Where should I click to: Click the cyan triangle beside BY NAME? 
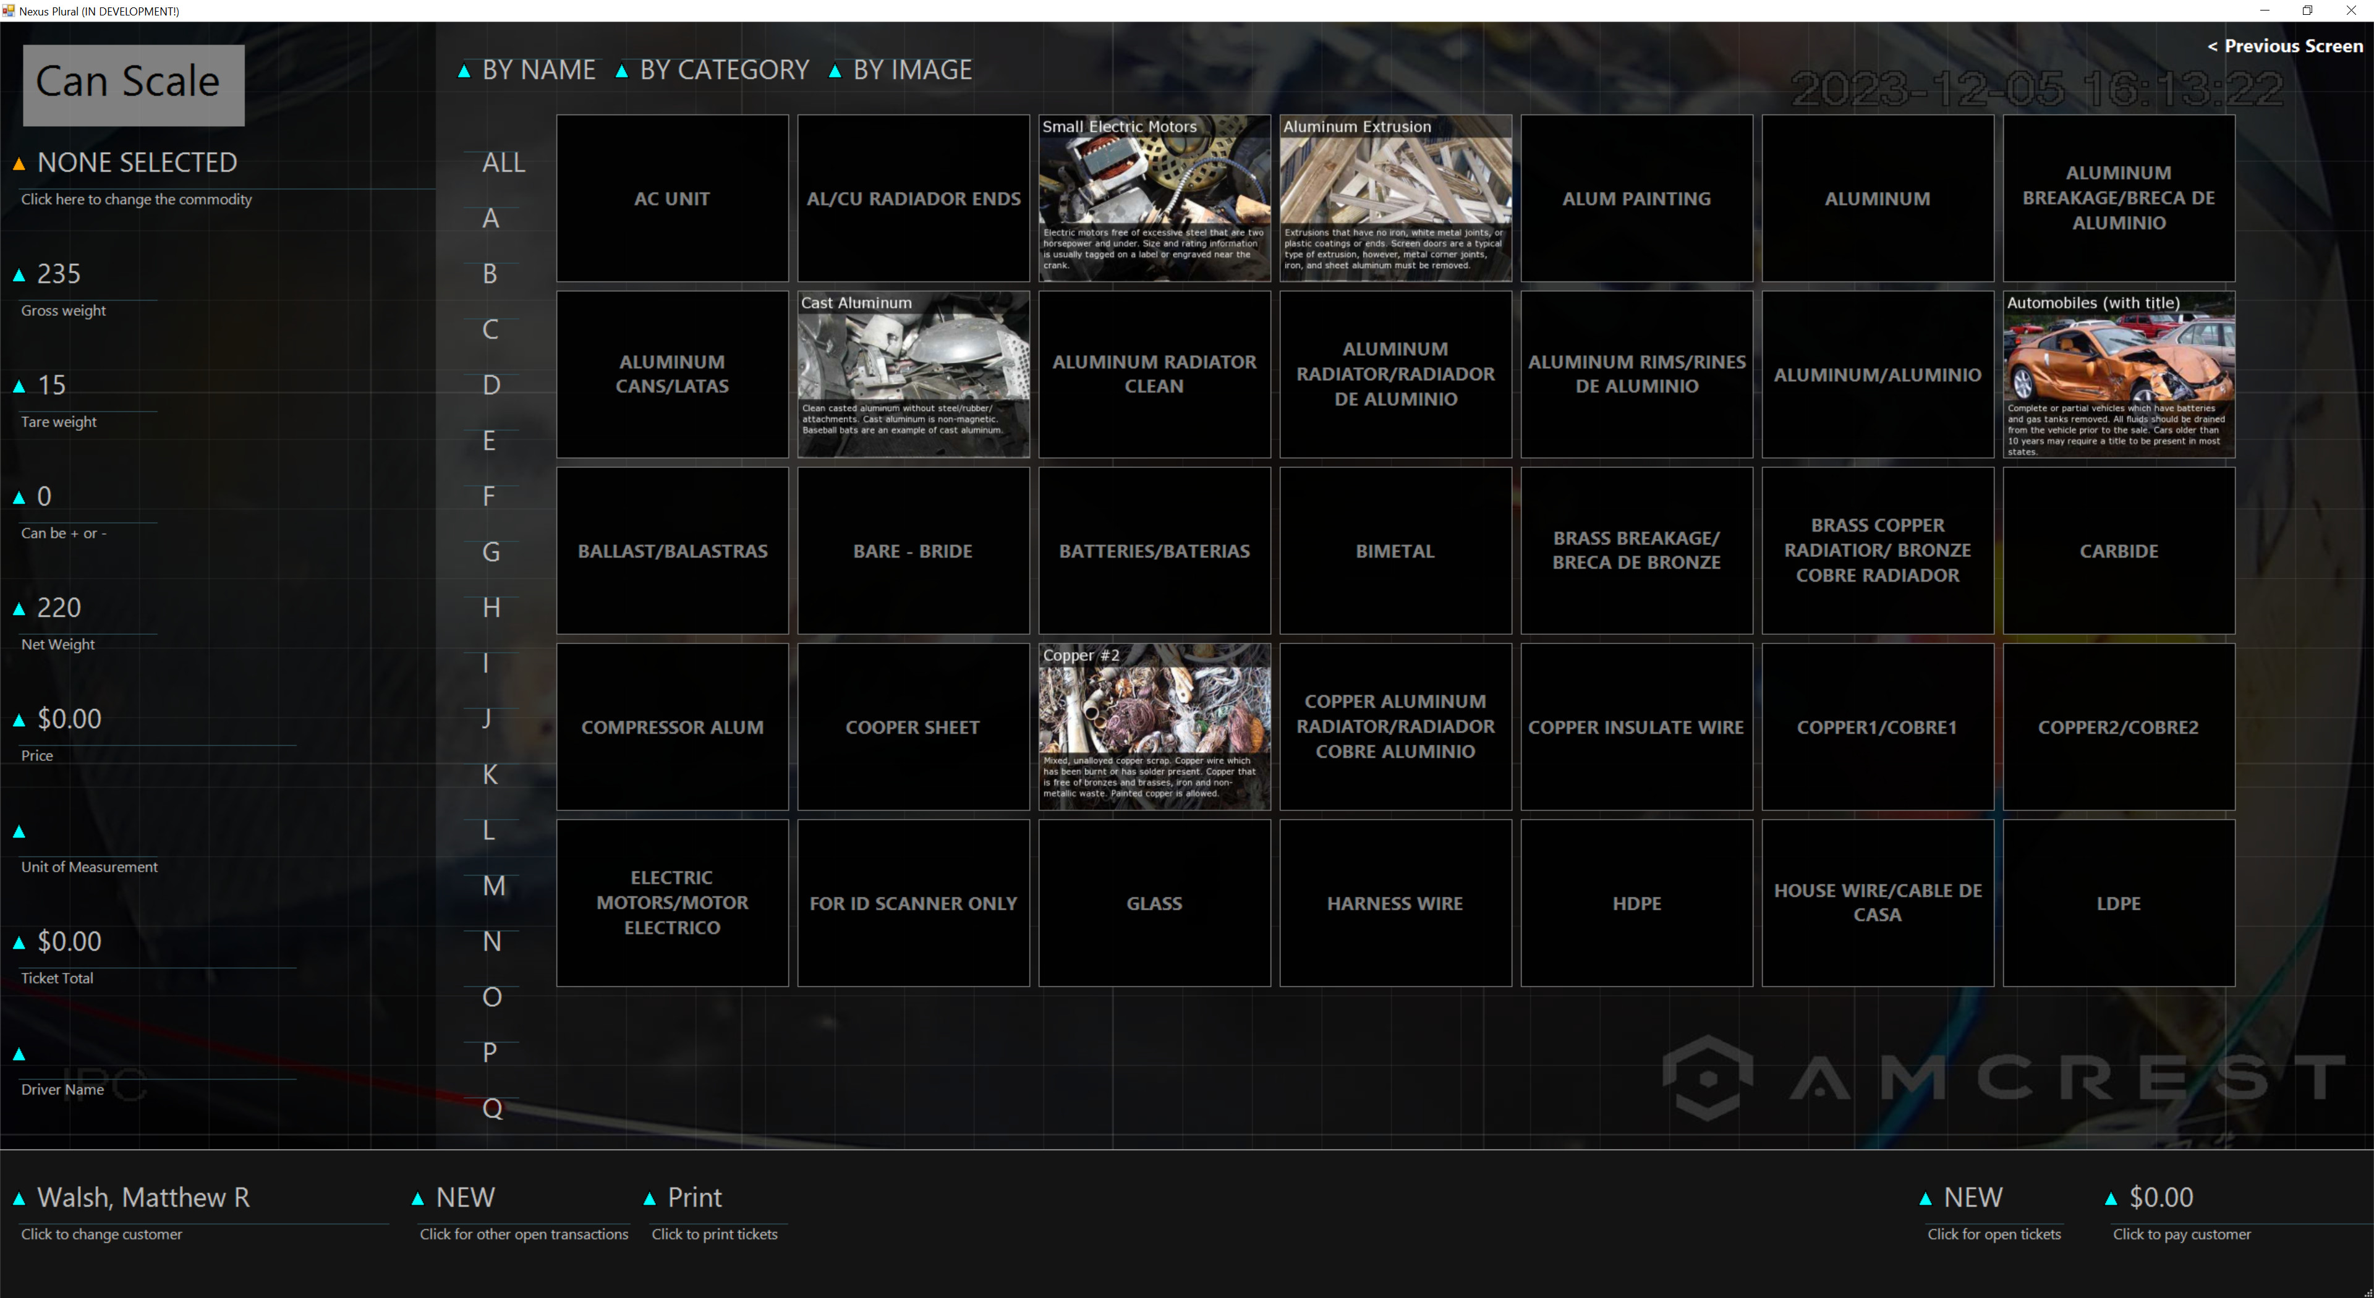(x=466, y=70)
